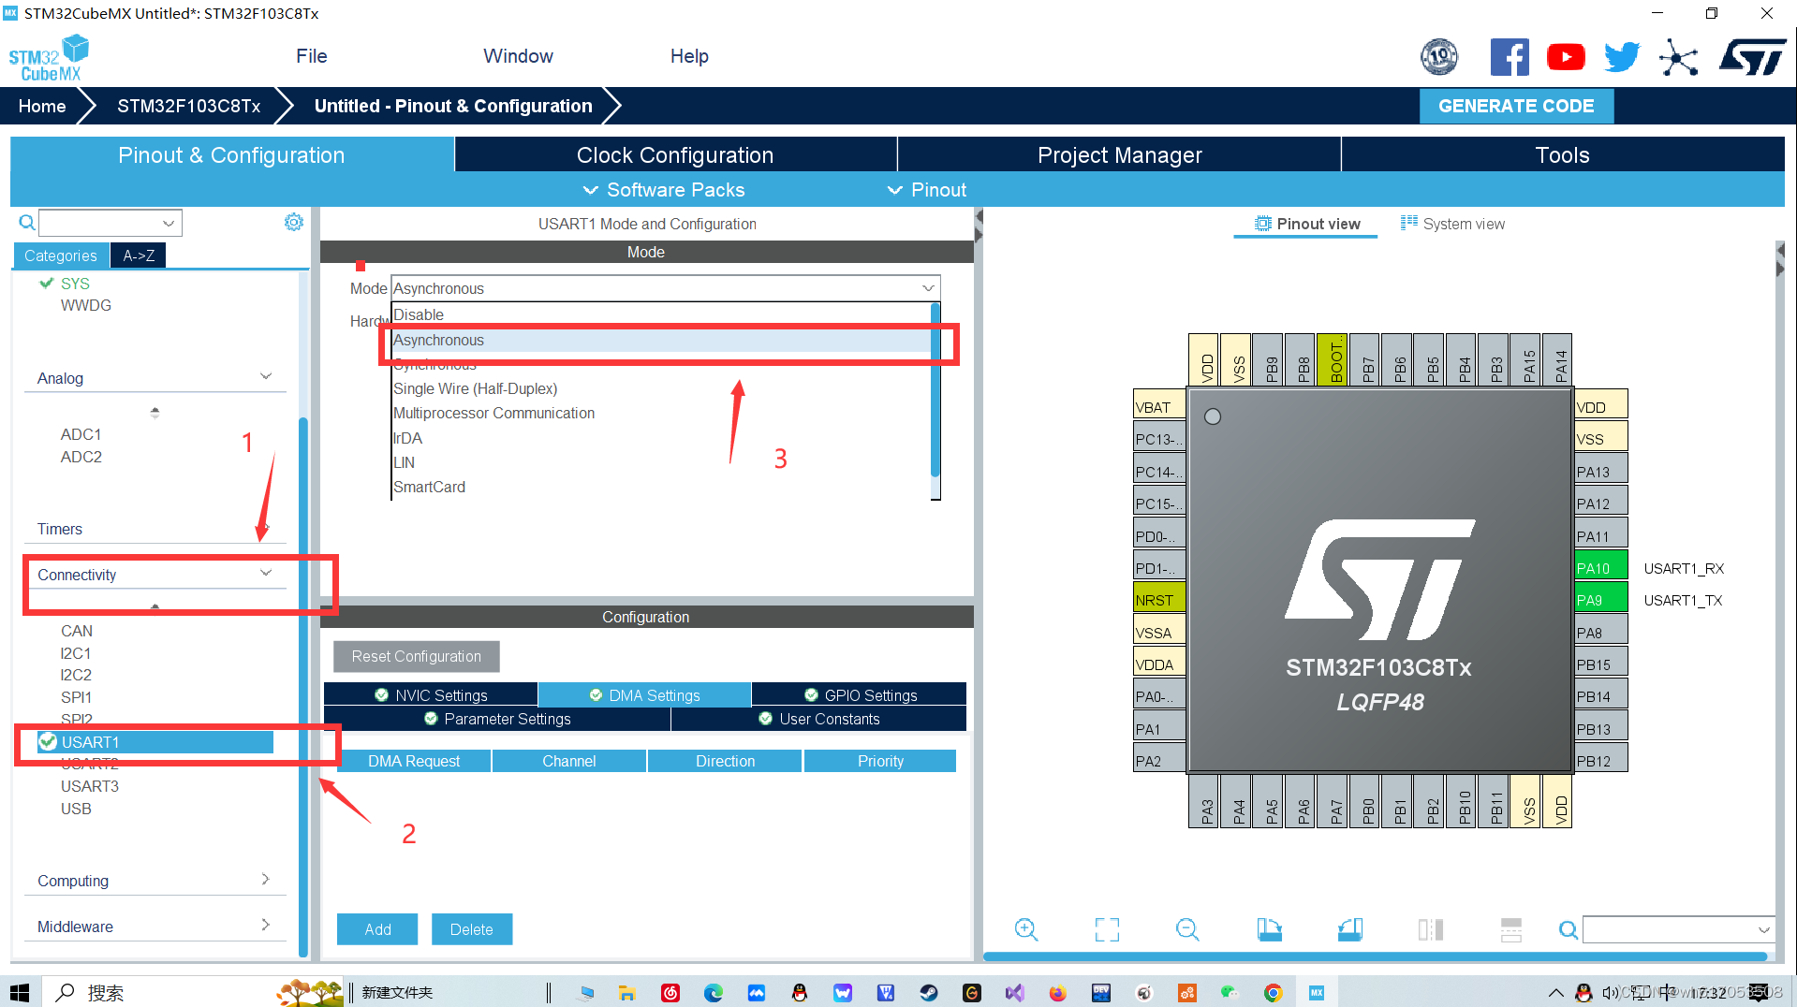Open the Mode dropdown for USART1
This screenshot has height=1007, width=1797.
point(927,287)
